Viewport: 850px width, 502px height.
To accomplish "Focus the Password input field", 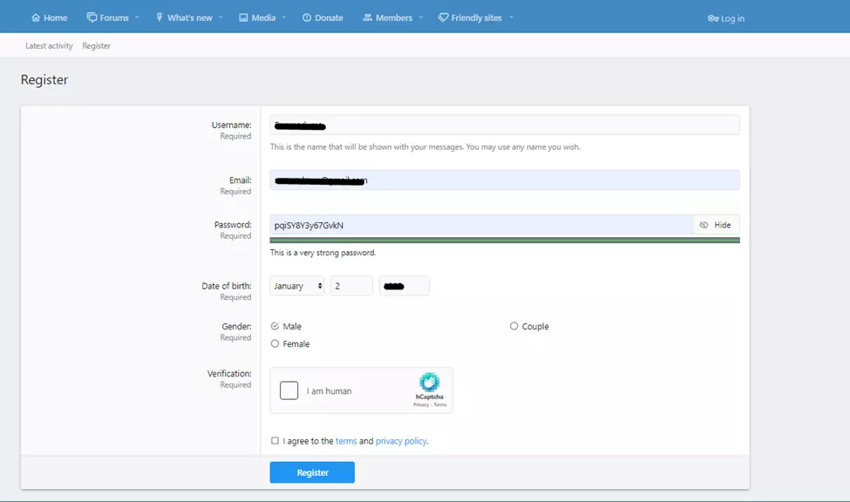I will pyautogui.click(x=481, y=225).
